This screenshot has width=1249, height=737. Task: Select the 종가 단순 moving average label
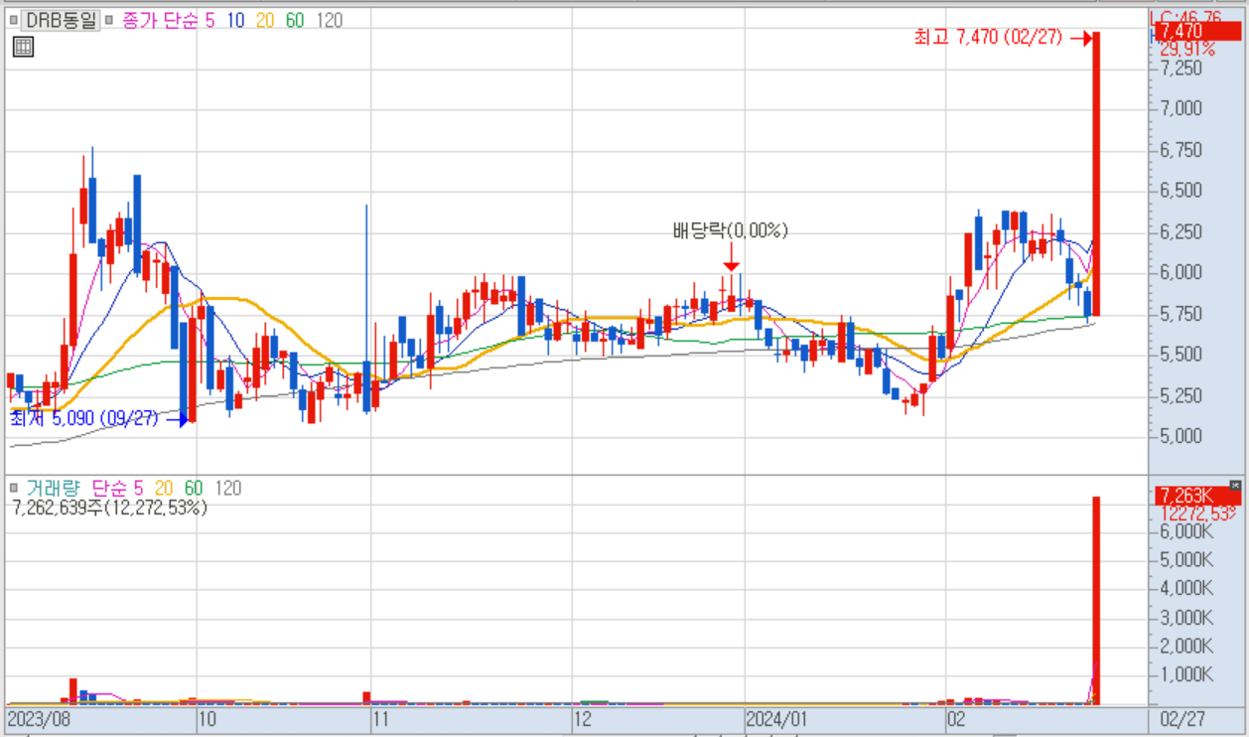click(x=160, y=20)
